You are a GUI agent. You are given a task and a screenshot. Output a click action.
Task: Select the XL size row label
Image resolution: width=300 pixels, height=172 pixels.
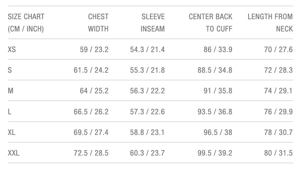point(12,132)
